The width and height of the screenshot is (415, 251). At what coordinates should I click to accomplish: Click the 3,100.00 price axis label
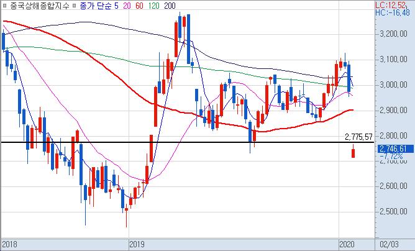[x=393, y=59]
